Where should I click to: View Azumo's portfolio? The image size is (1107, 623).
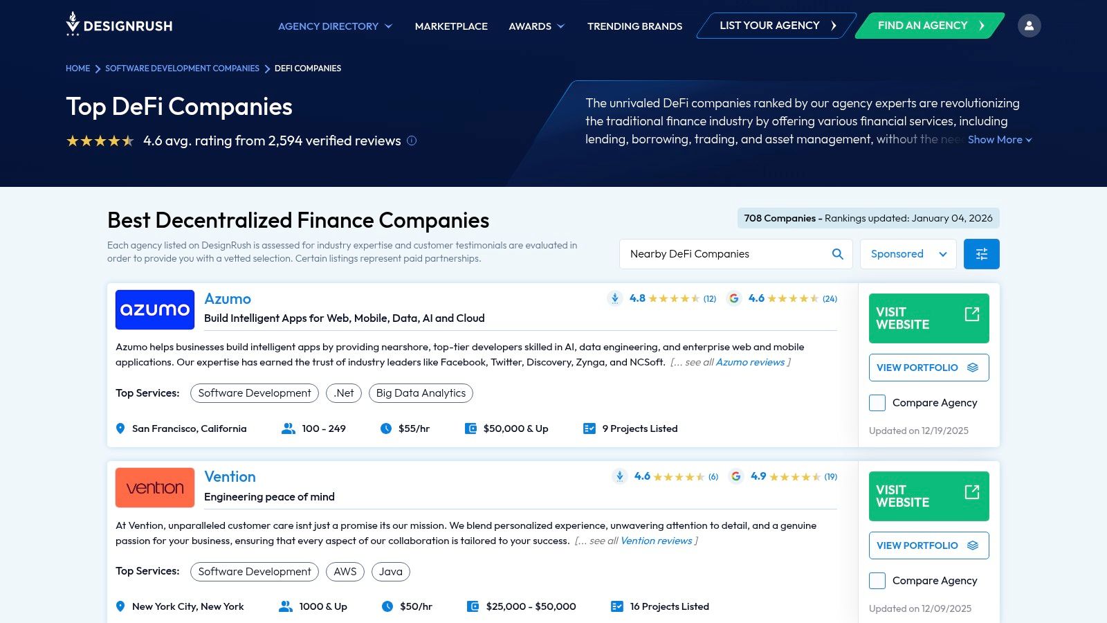tap(928, 368)
